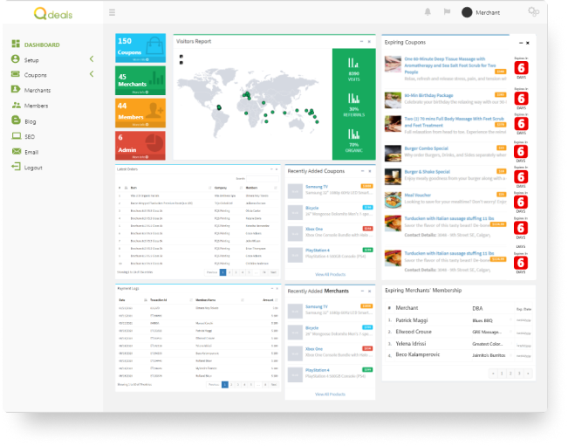Screen dimensions: 568x446
Task: Click the Blog sidebar icon
Action: 16,121
